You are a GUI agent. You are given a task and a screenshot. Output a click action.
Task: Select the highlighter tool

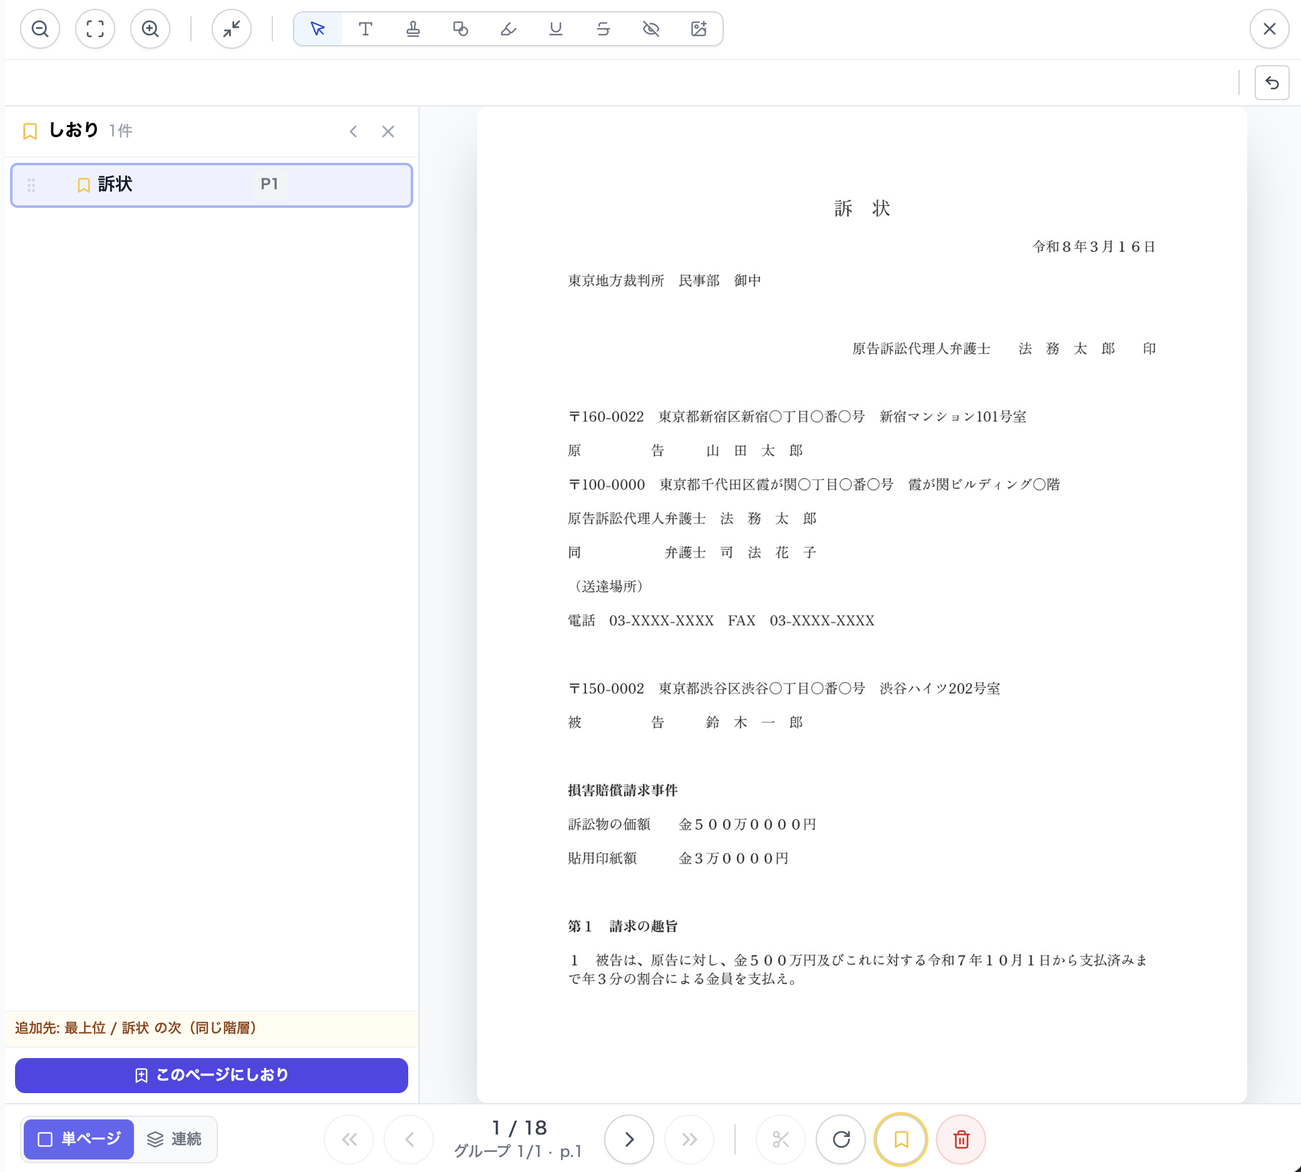[x=508, y=29]
